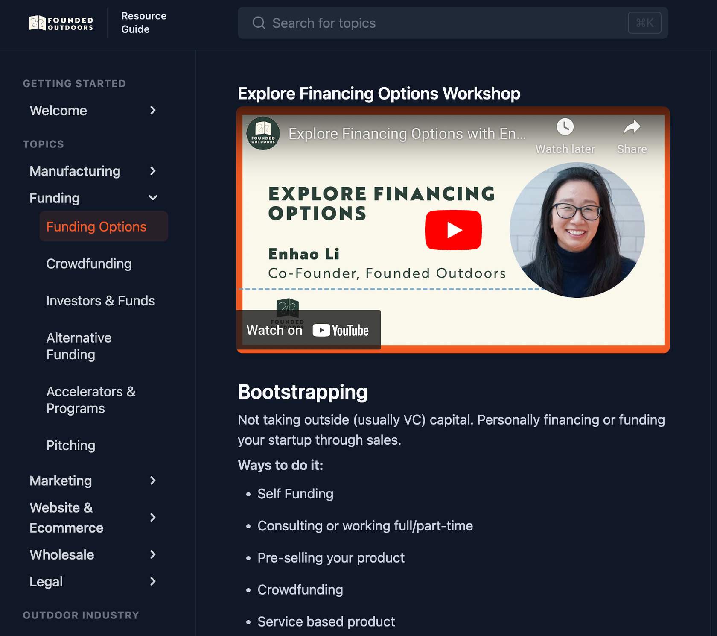Click the Crowdfunding bullet in content
This screenshot has height=636, width=717.
pos(300,590)
